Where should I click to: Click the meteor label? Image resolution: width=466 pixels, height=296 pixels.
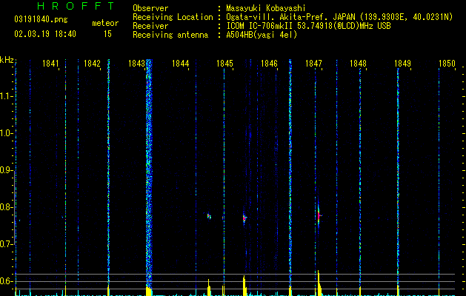click(x=105, y=23)
